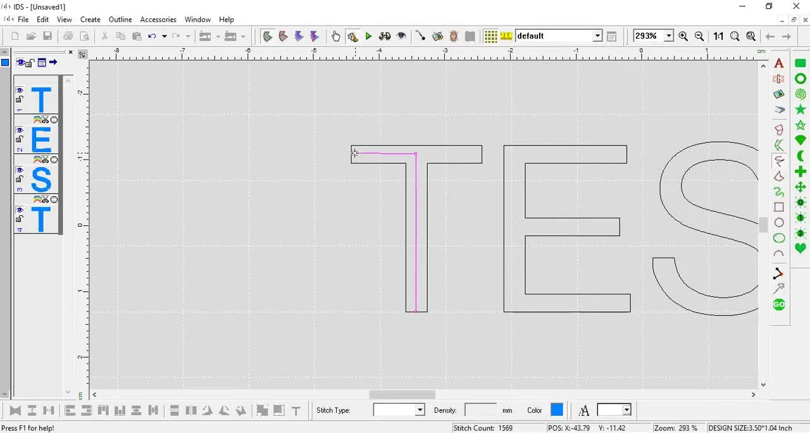Image resolution: width=810 pixels, height=433 pixels.
Task: Select the red letter A text tool
Action: 779,63
